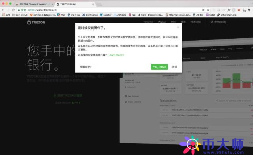Click the extension icon left of Evernote
This screenshot has height=155, width=253.
pos(244,10)
